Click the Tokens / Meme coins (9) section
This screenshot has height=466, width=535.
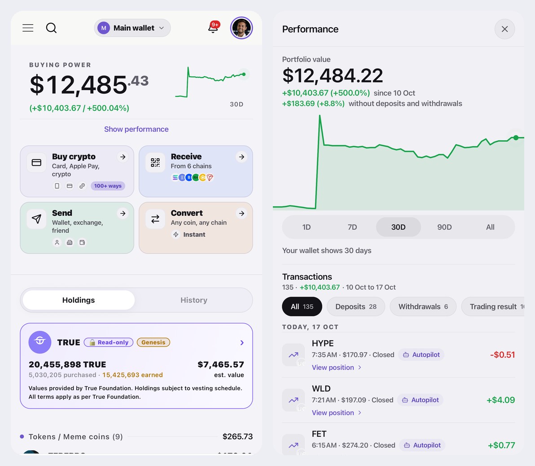(136, 436)
